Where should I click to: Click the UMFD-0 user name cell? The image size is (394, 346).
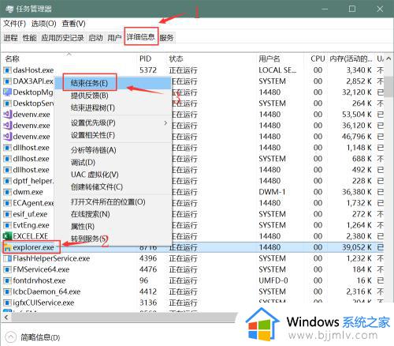tap(273, 280)
